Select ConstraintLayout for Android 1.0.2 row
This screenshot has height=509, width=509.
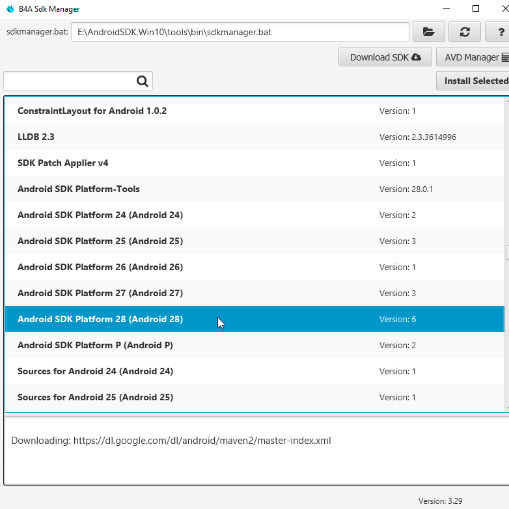(x=92, y=111)
